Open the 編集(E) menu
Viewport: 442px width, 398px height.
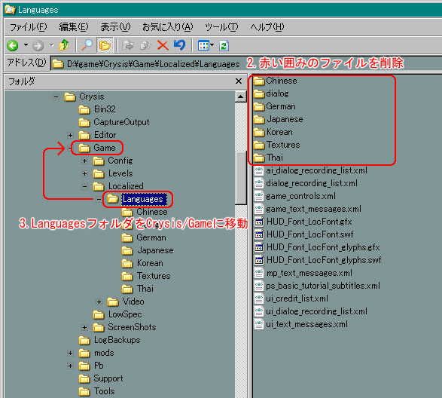pyautogui.click(x=74, y=27)
